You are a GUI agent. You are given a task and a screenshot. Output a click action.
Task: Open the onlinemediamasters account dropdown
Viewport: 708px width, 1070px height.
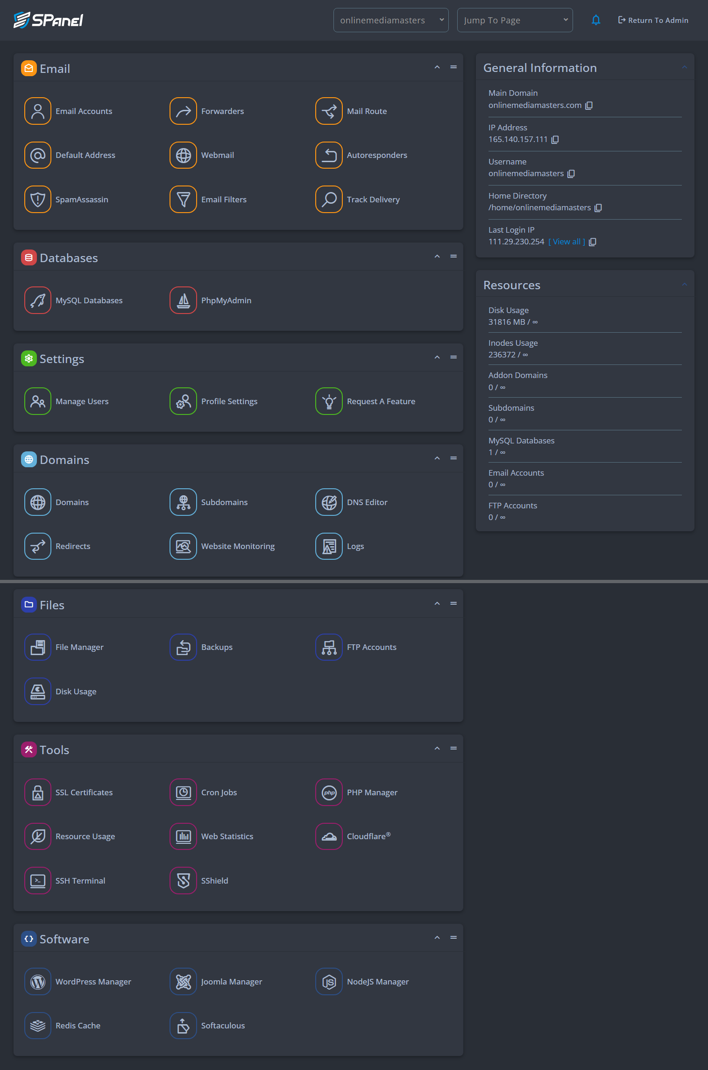click(x=390, y=20)
